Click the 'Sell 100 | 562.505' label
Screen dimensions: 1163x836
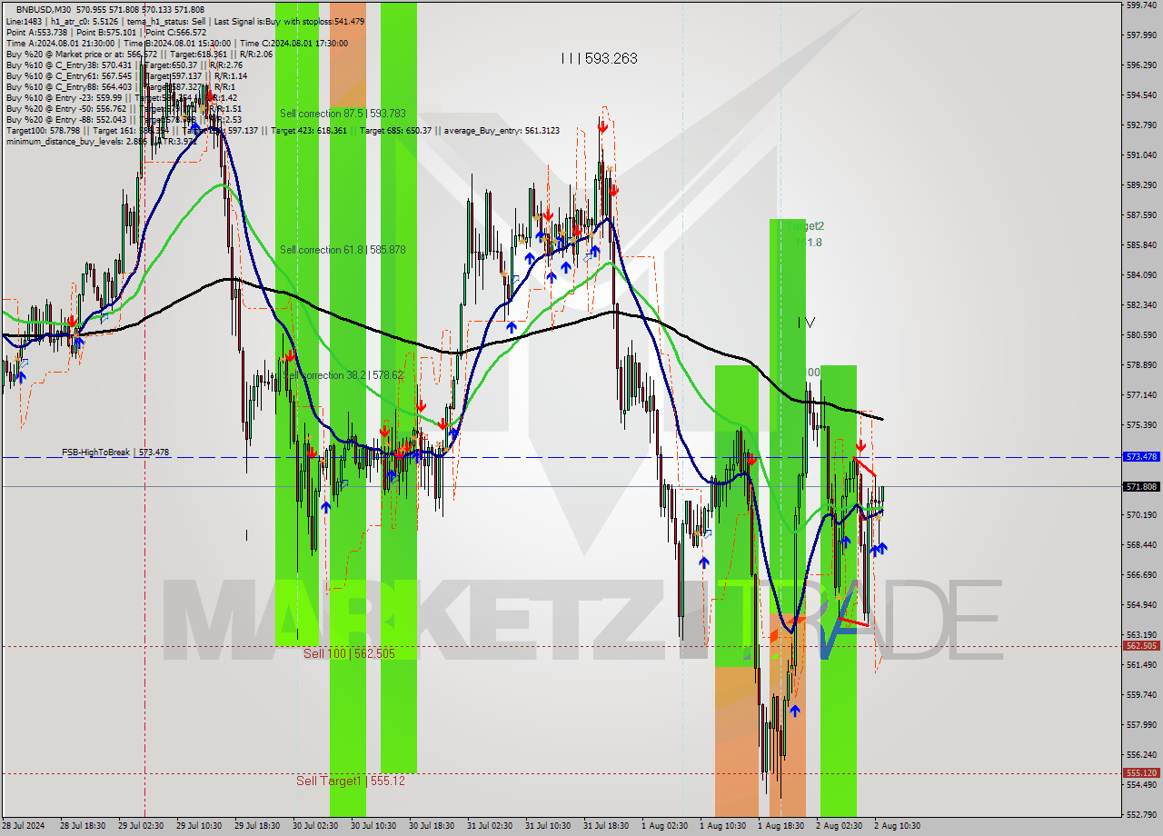tap(349, 653)
